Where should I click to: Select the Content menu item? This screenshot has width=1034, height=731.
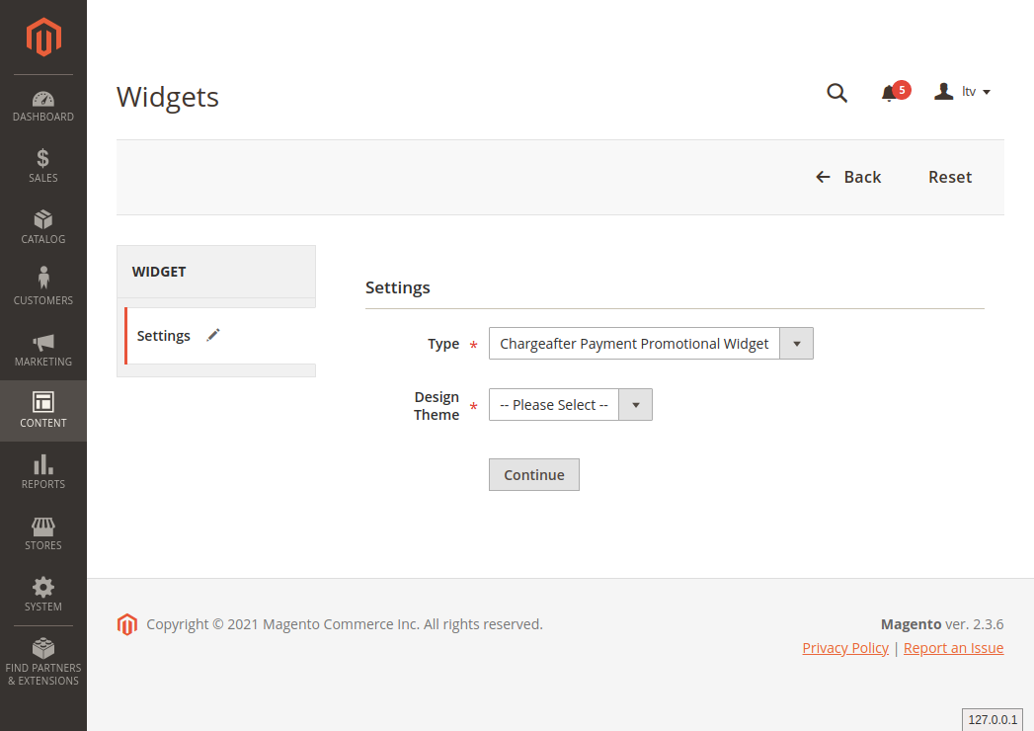point(43,411)
